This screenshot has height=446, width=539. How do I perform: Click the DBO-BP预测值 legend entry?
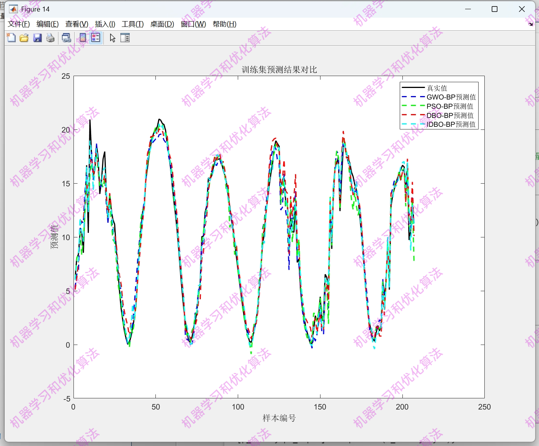click(450, 115)
